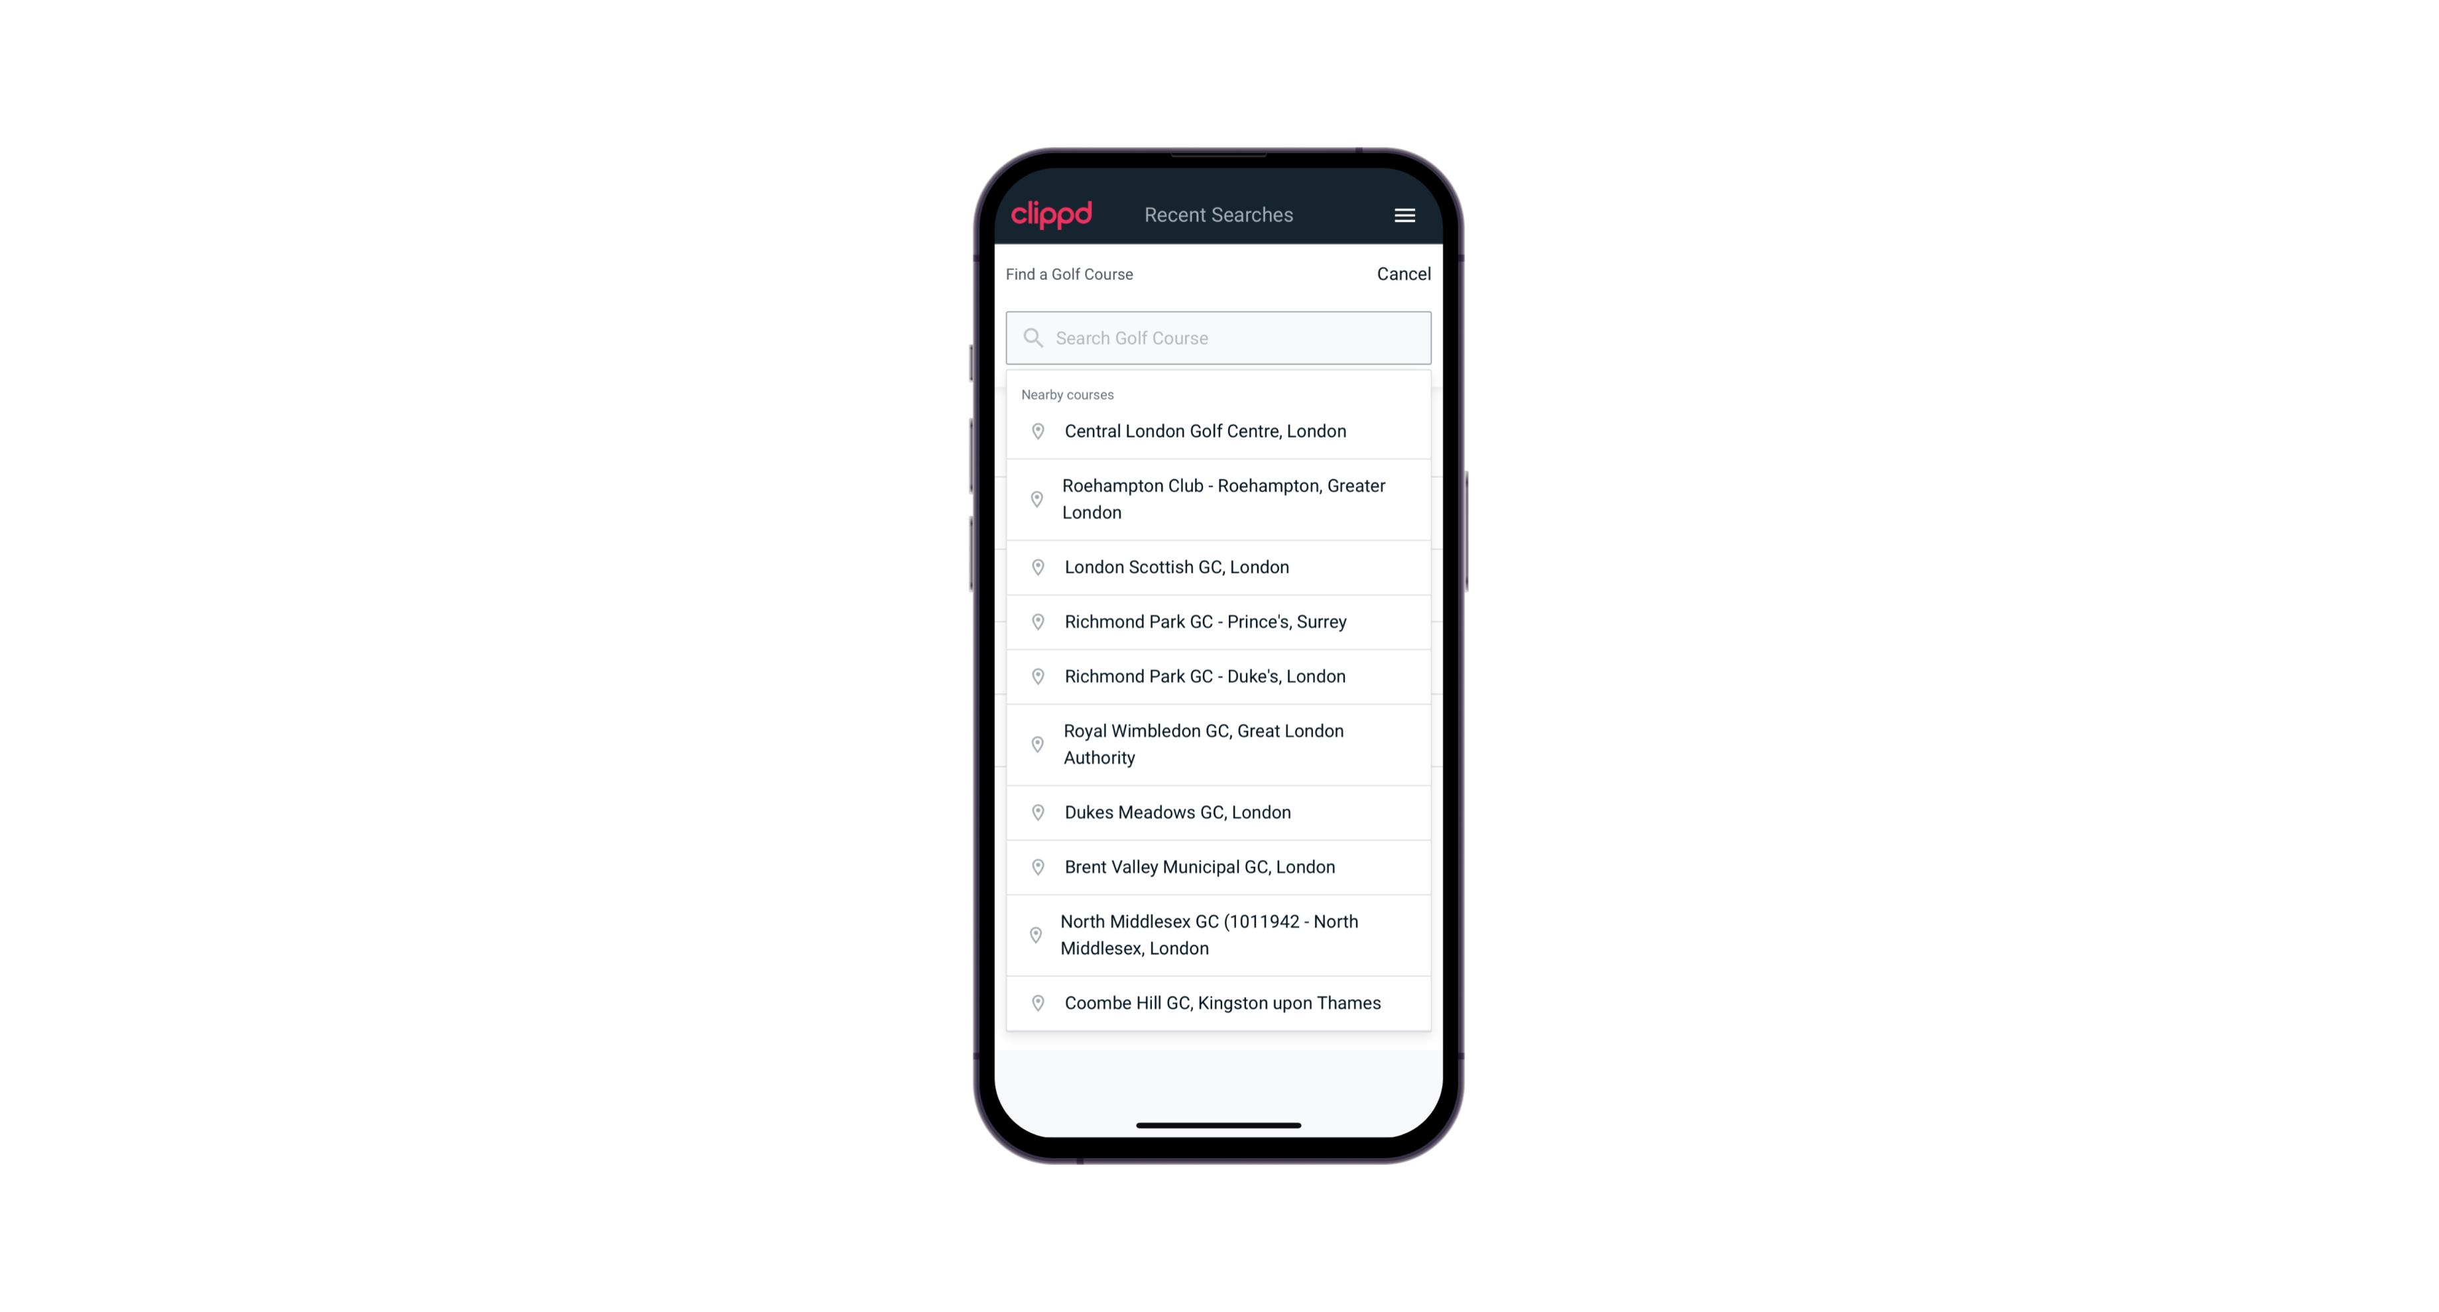Click the location pin icon for Roehampton Club
Screen dimensions: 2439x1312
tap(1035, 499)
